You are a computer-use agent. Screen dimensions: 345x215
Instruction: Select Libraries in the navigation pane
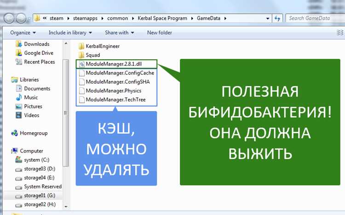[29, 79]
